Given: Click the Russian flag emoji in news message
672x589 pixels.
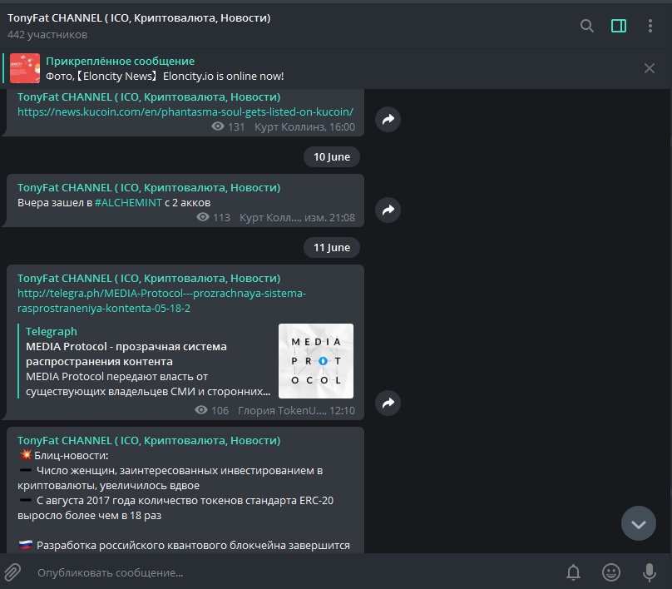Looking at the screenshot, I should (x=26, y=545).
